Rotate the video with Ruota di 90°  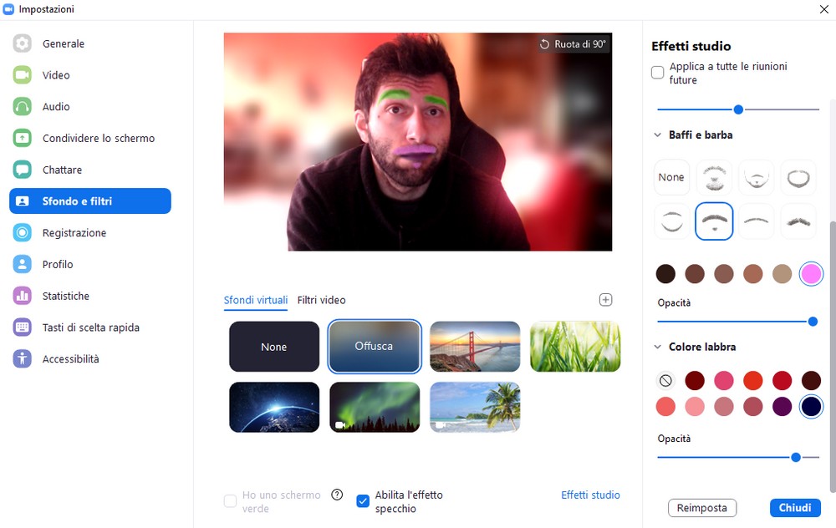click(573, 44)
